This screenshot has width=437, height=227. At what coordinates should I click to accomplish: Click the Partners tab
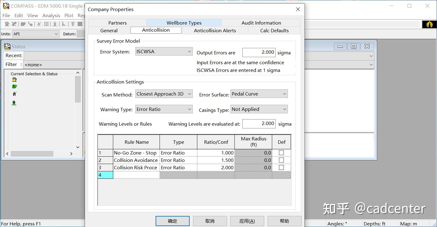(118, 23)
